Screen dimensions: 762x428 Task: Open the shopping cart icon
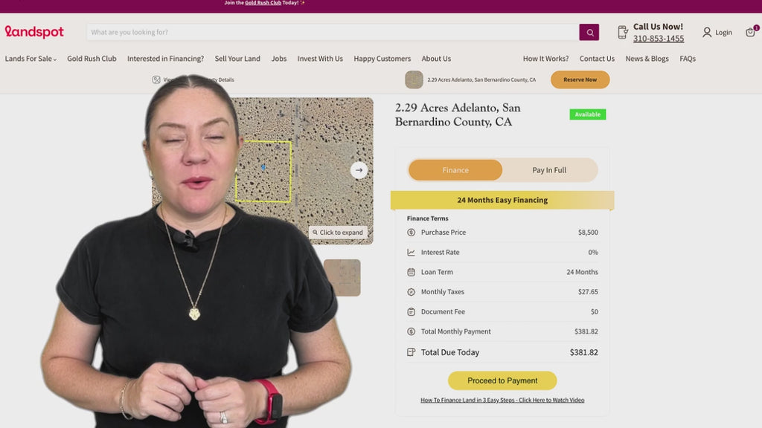click(751, 32)
